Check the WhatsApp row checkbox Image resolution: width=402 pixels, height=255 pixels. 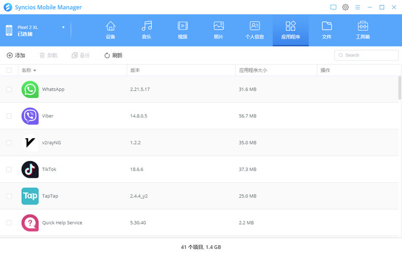[9, 89]
